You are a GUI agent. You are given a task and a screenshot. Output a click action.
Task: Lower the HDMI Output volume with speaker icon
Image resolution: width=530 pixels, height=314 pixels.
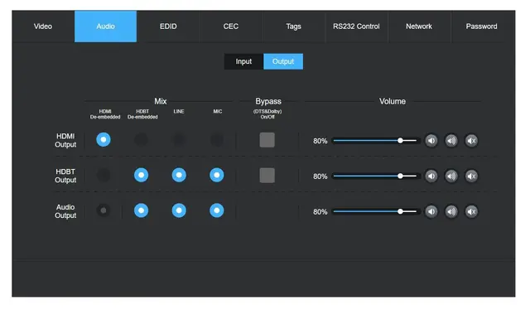pyautogui.click(x=431, y=141)
